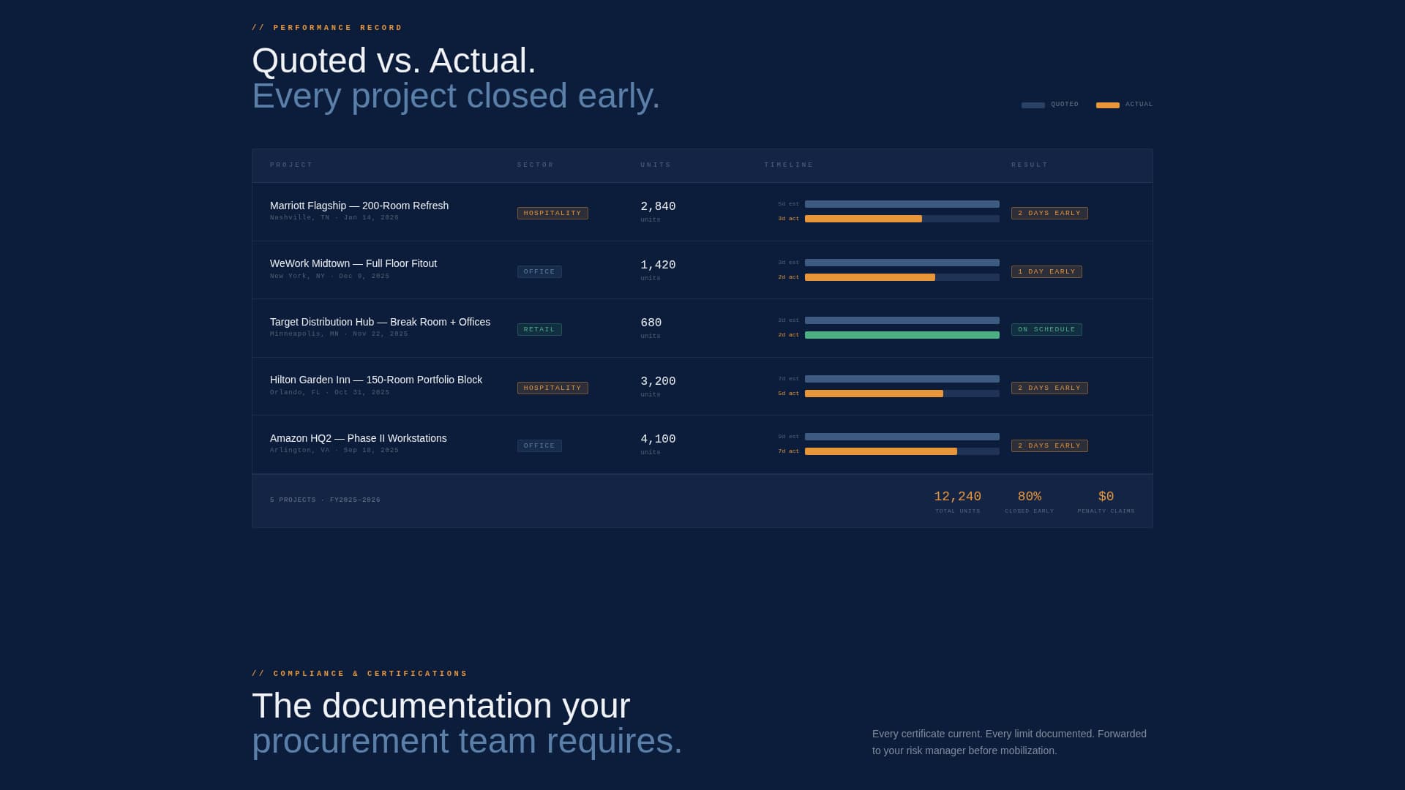
Task: Click the 80% closed early statistic
Action: coord(1029,497)
